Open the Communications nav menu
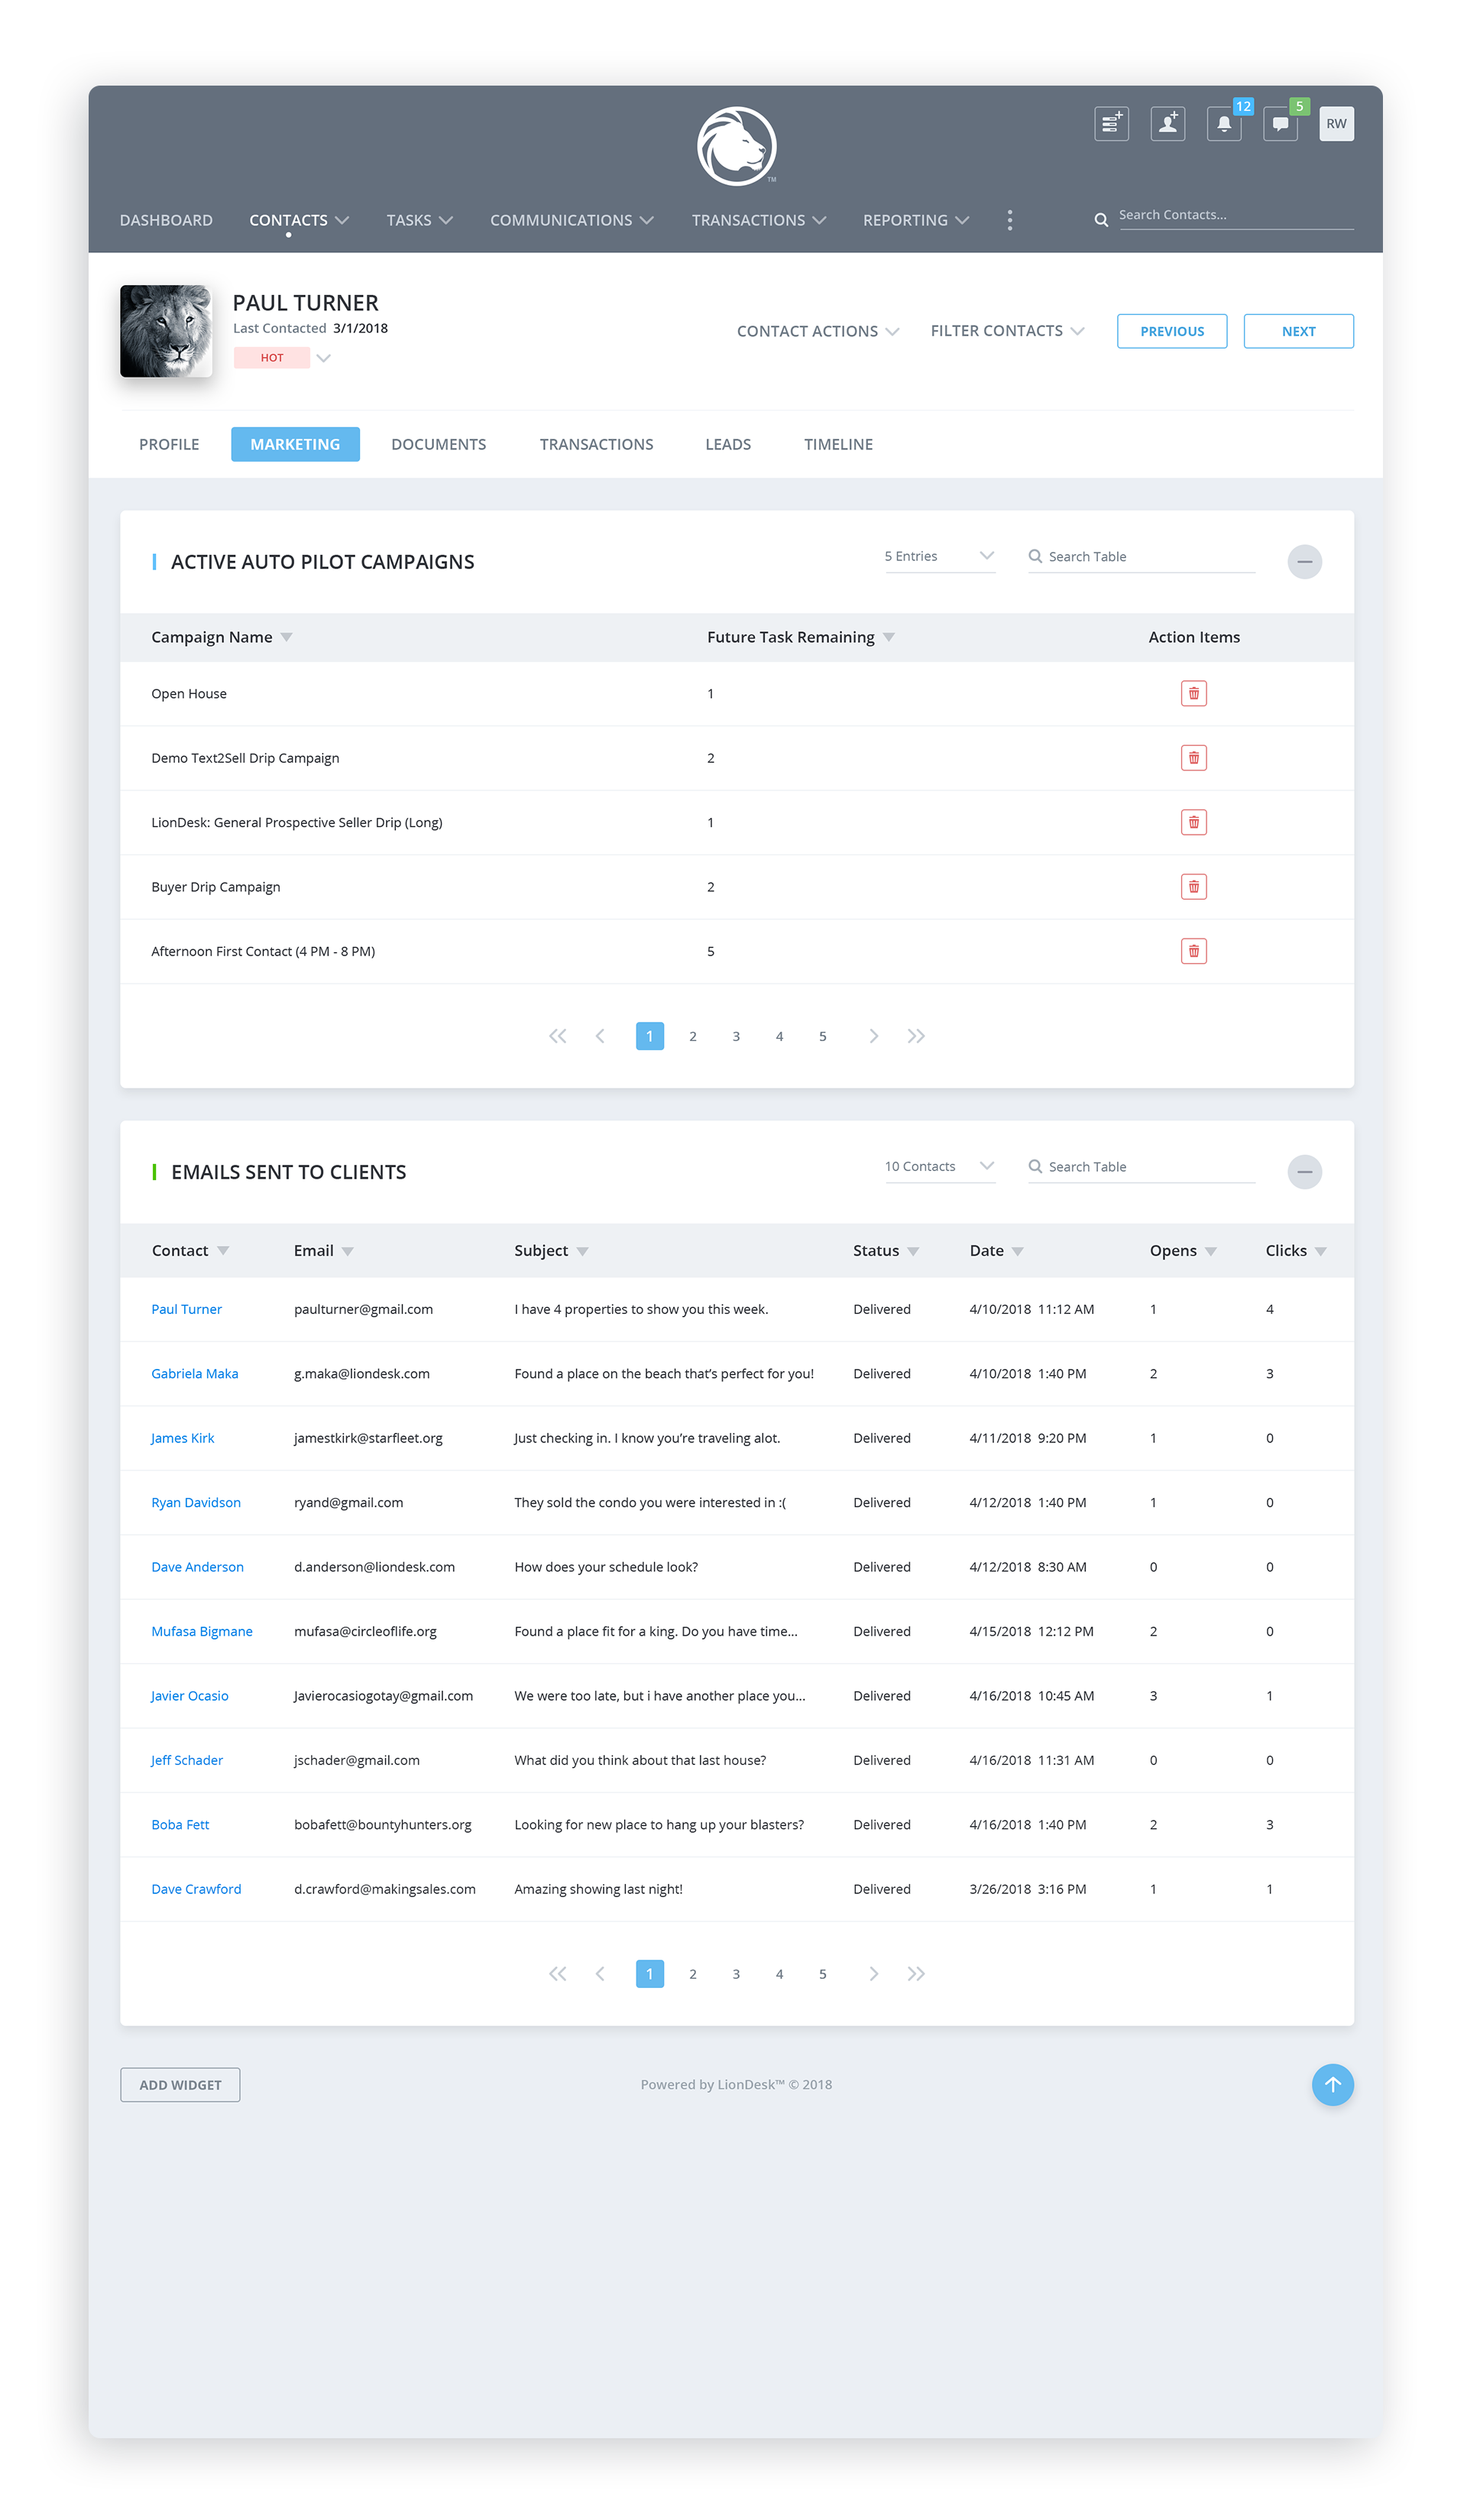Screen dimensions: 1467x2520 [572, 220]
